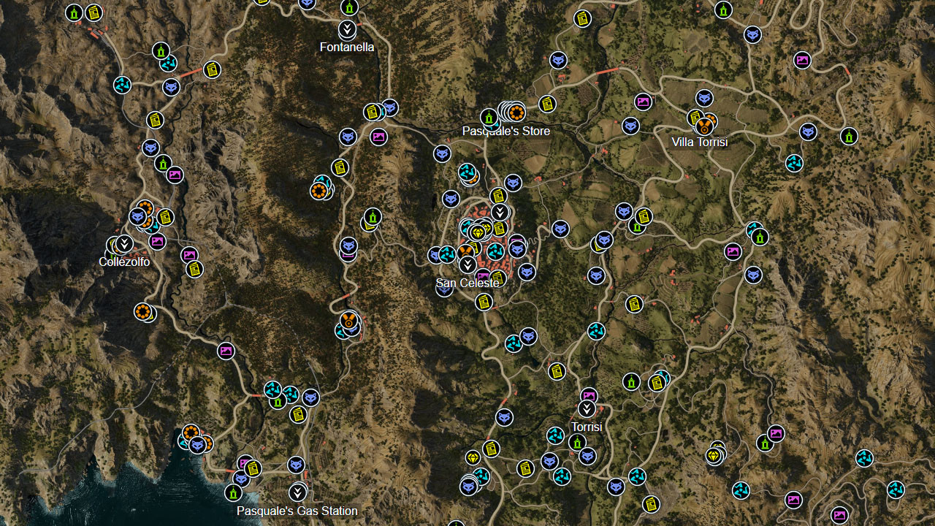Select the orange flower icon at Pasquale's Store

point(516,113)
